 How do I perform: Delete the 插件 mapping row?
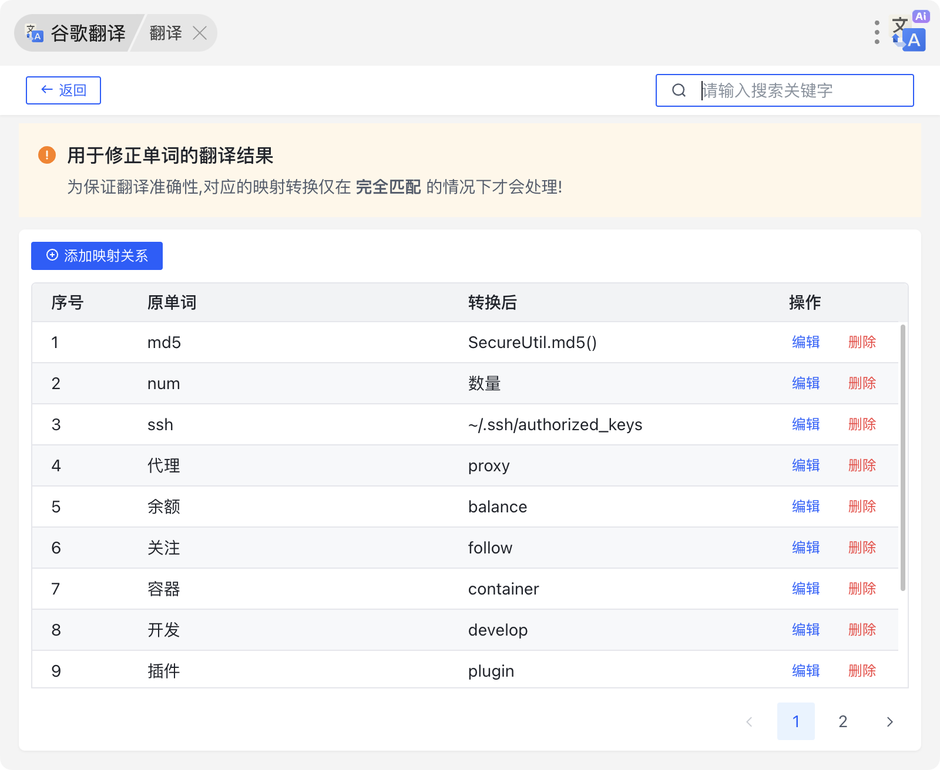pos(862,671)
